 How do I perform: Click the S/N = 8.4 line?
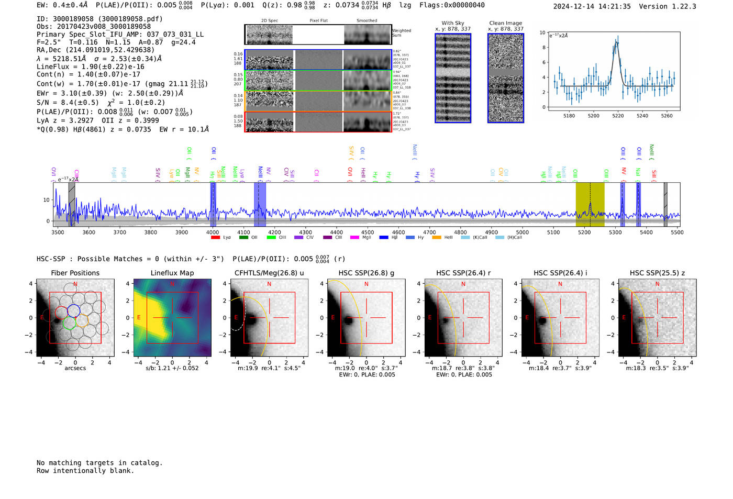[x=101, y=103]
